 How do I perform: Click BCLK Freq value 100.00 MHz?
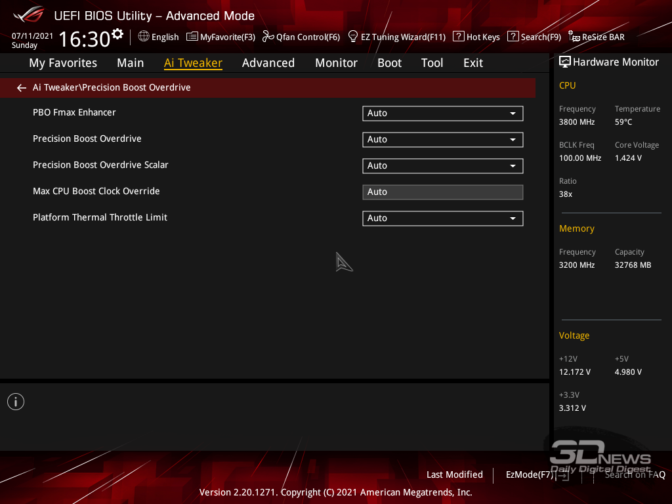point(580,158)
